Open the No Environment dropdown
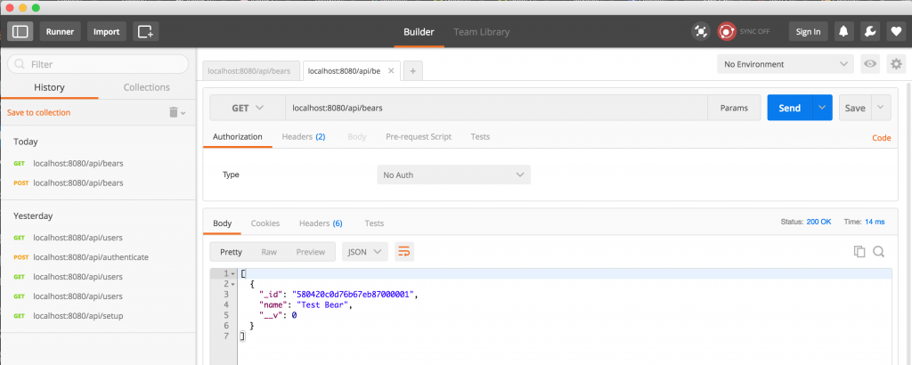912x365 pixels. coord(786,64)
